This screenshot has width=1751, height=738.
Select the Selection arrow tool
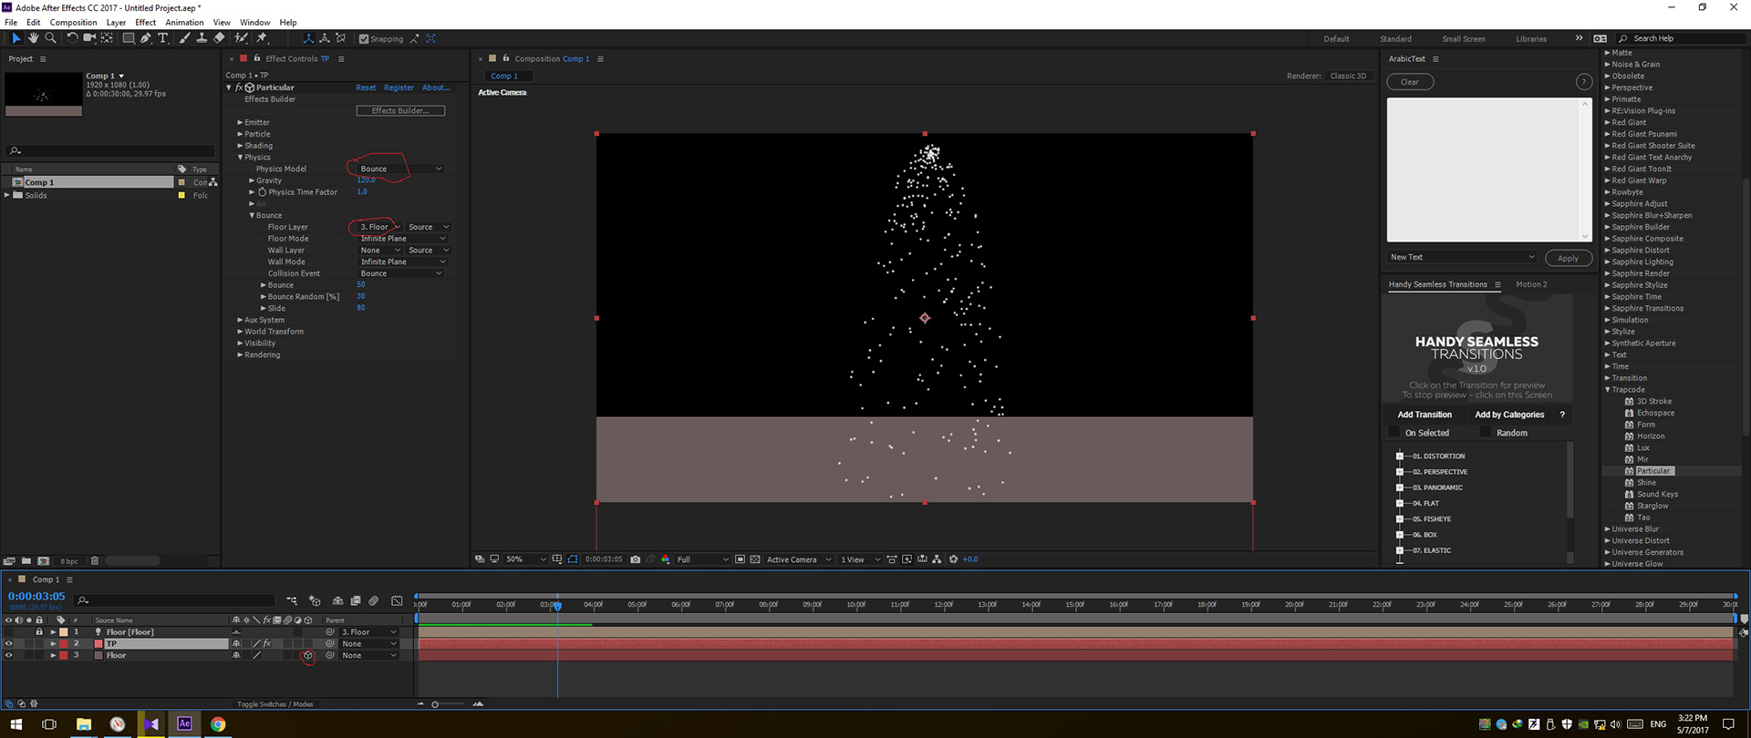tap(16, 38)
